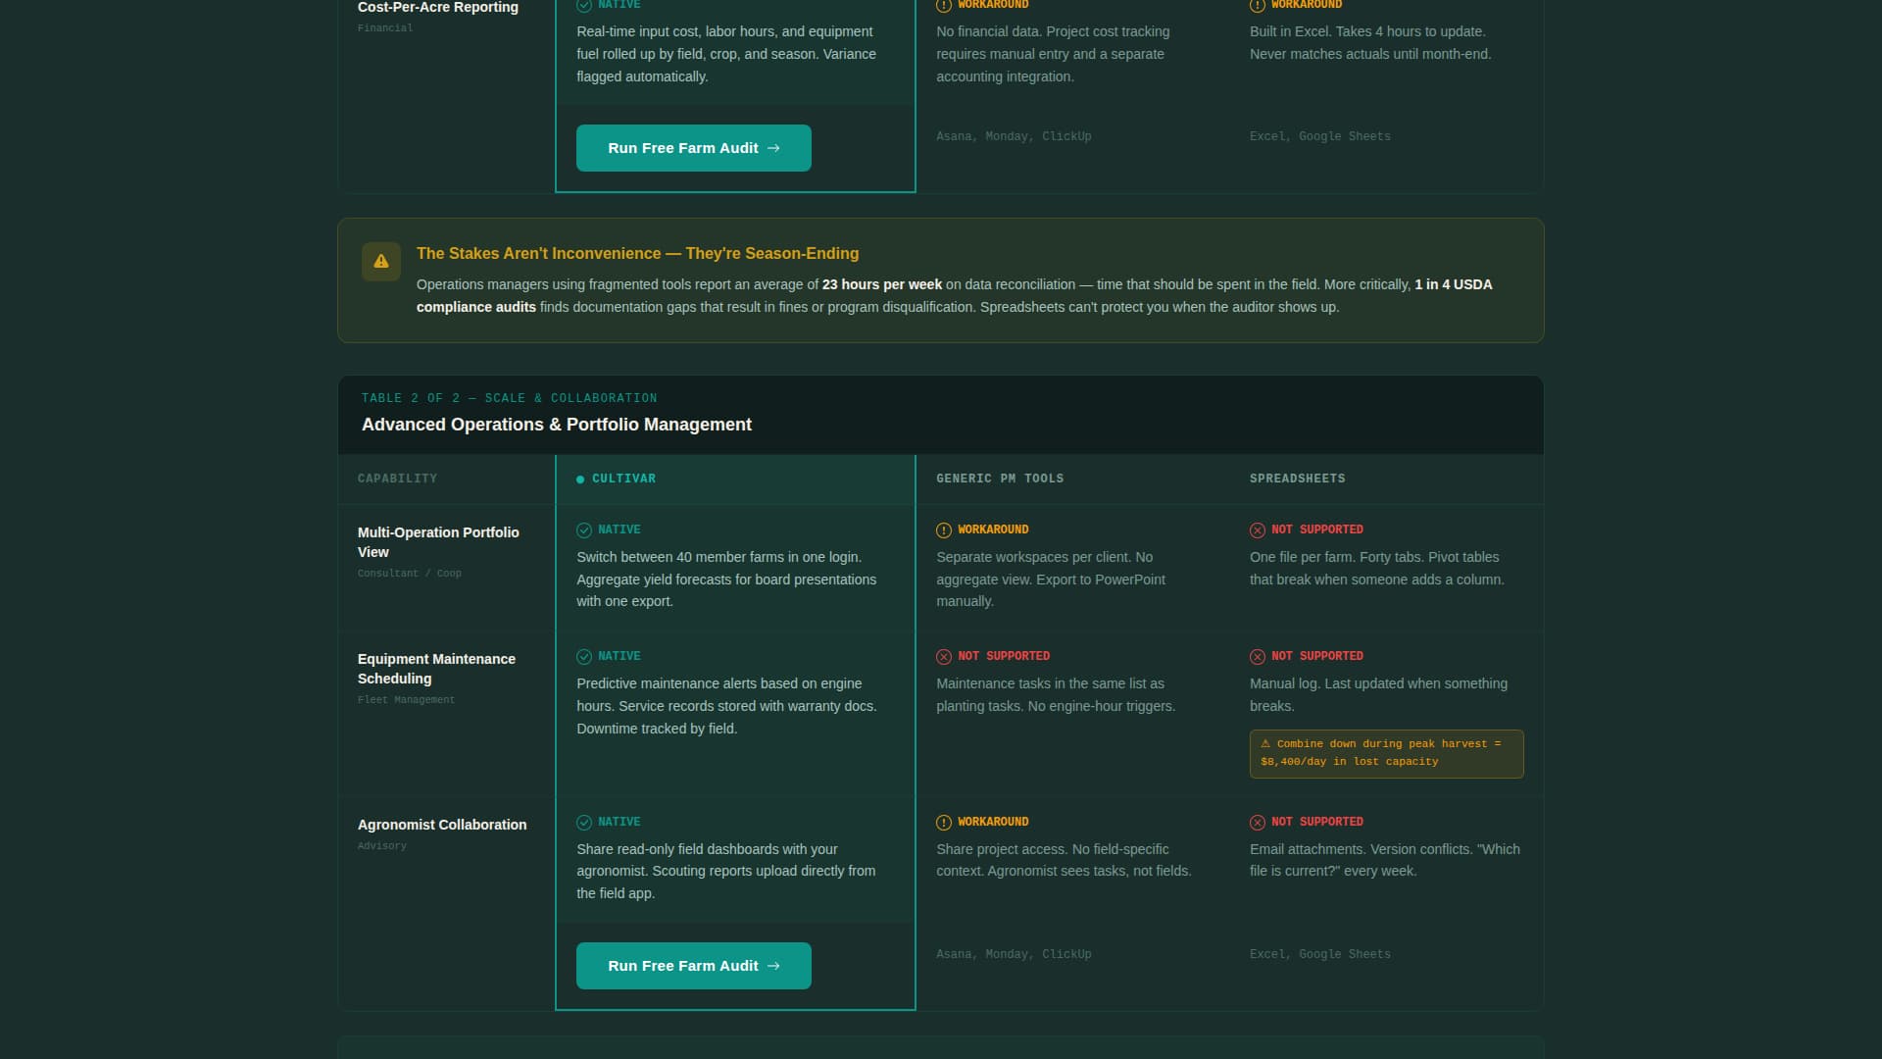
Task: Click Spreadsheets Not Supported icon in Agronomist row
Action: [x=1258, y=823]
